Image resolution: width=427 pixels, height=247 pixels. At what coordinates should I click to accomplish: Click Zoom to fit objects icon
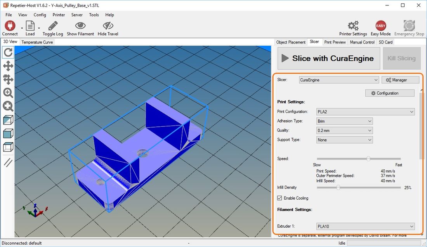(x=8, y=106)
